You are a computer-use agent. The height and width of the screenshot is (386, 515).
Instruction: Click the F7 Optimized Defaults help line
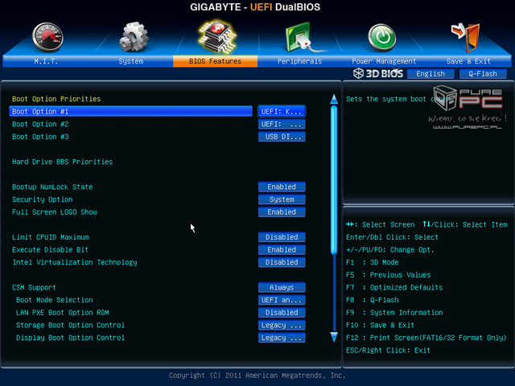point(394,288)
